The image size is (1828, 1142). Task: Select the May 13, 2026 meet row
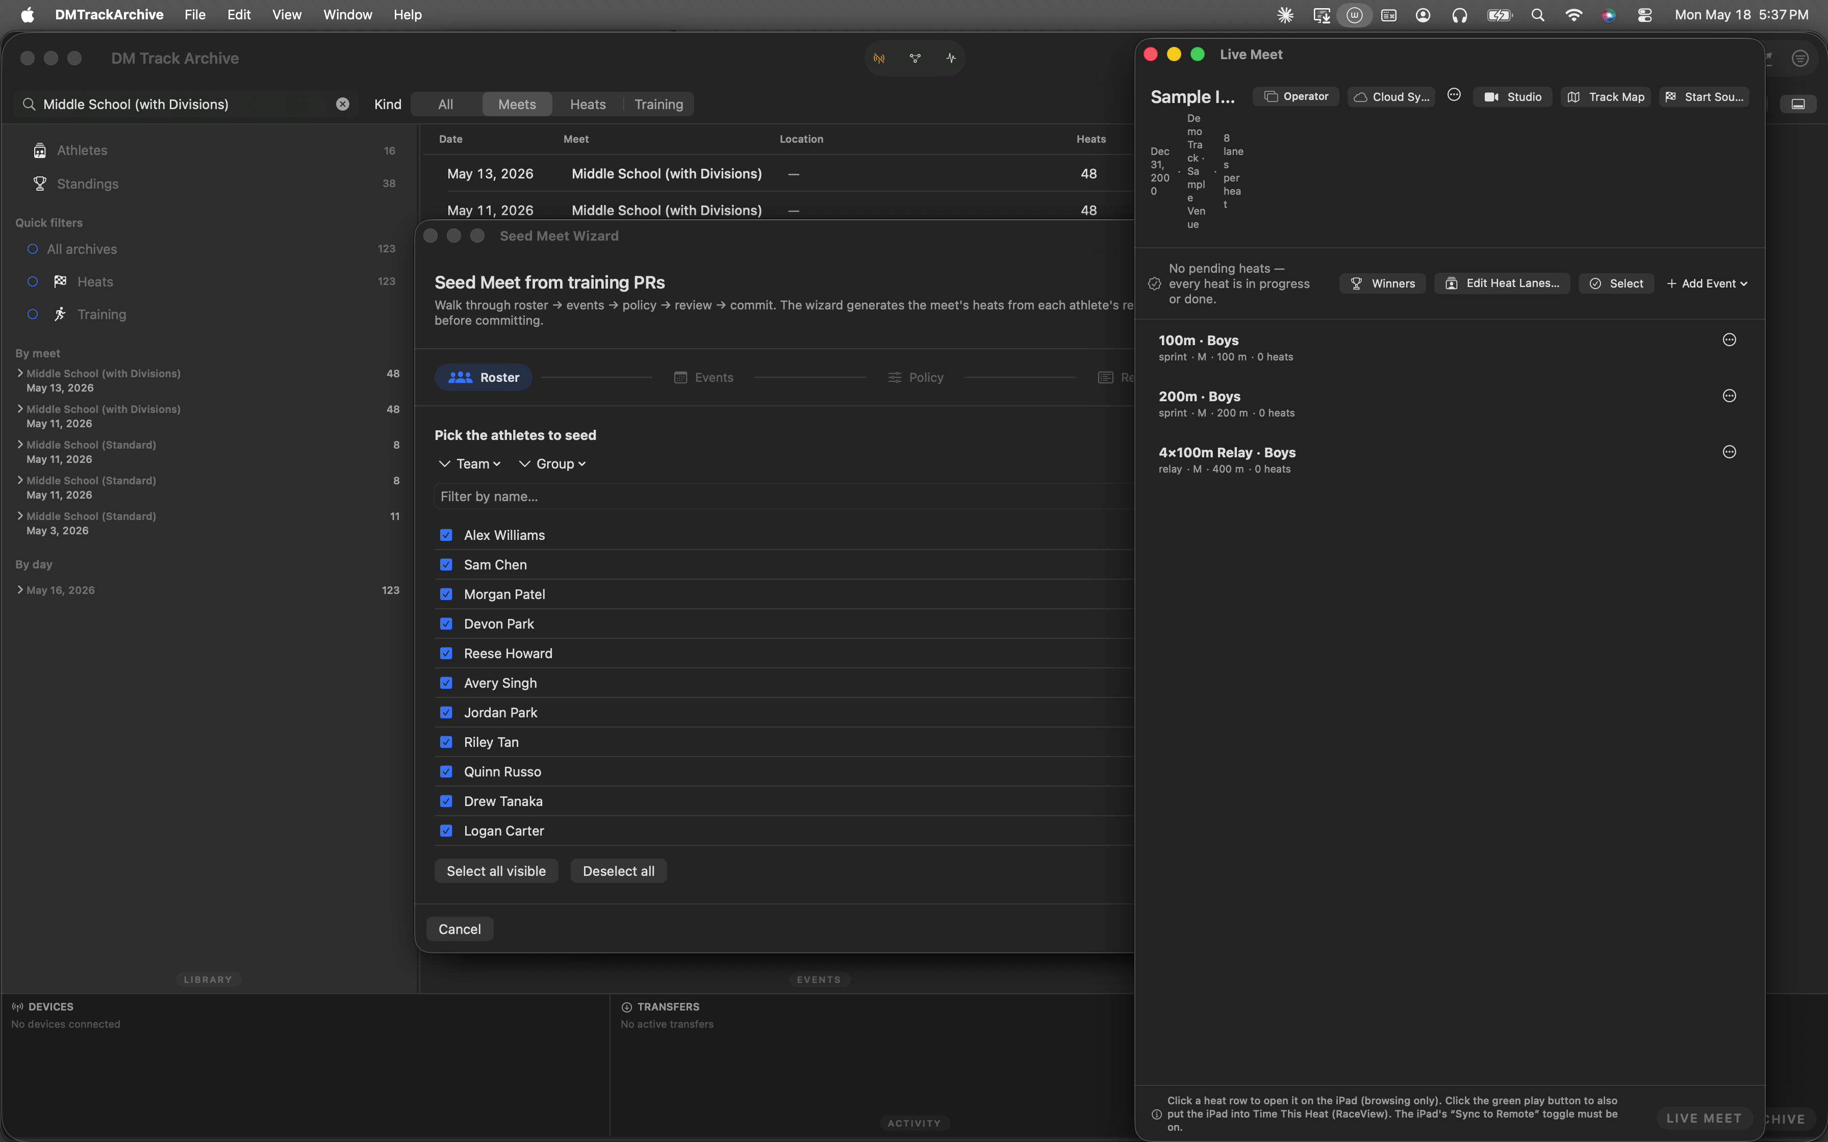778,174
